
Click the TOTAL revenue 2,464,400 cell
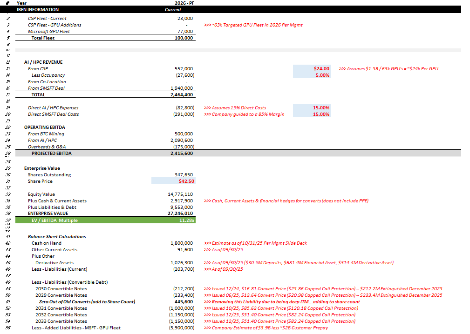(182, 95)
